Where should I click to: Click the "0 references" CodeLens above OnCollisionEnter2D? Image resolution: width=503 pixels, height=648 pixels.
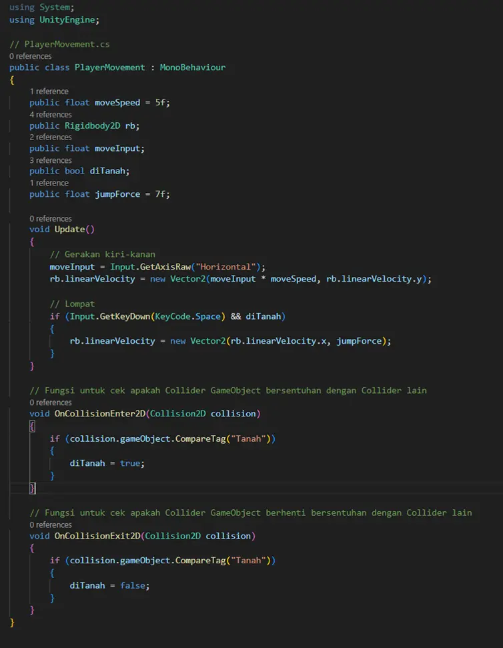point(50,402)
